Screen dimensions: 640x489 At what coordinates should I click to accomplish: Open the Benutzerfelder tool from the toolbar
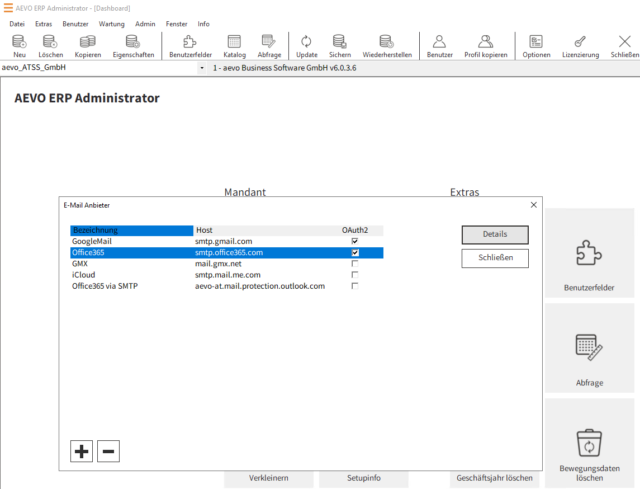tap(189, 45)
